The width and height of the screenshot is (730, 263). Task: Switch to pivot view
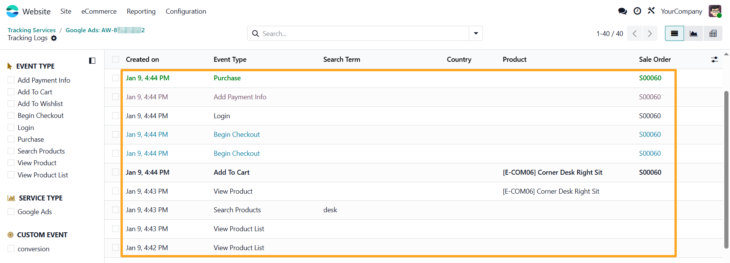tap(713, 33)
